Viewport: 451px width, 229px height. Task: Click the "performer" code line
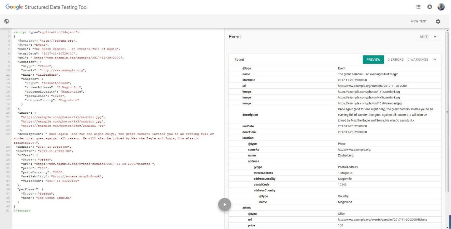pos(30,189)
